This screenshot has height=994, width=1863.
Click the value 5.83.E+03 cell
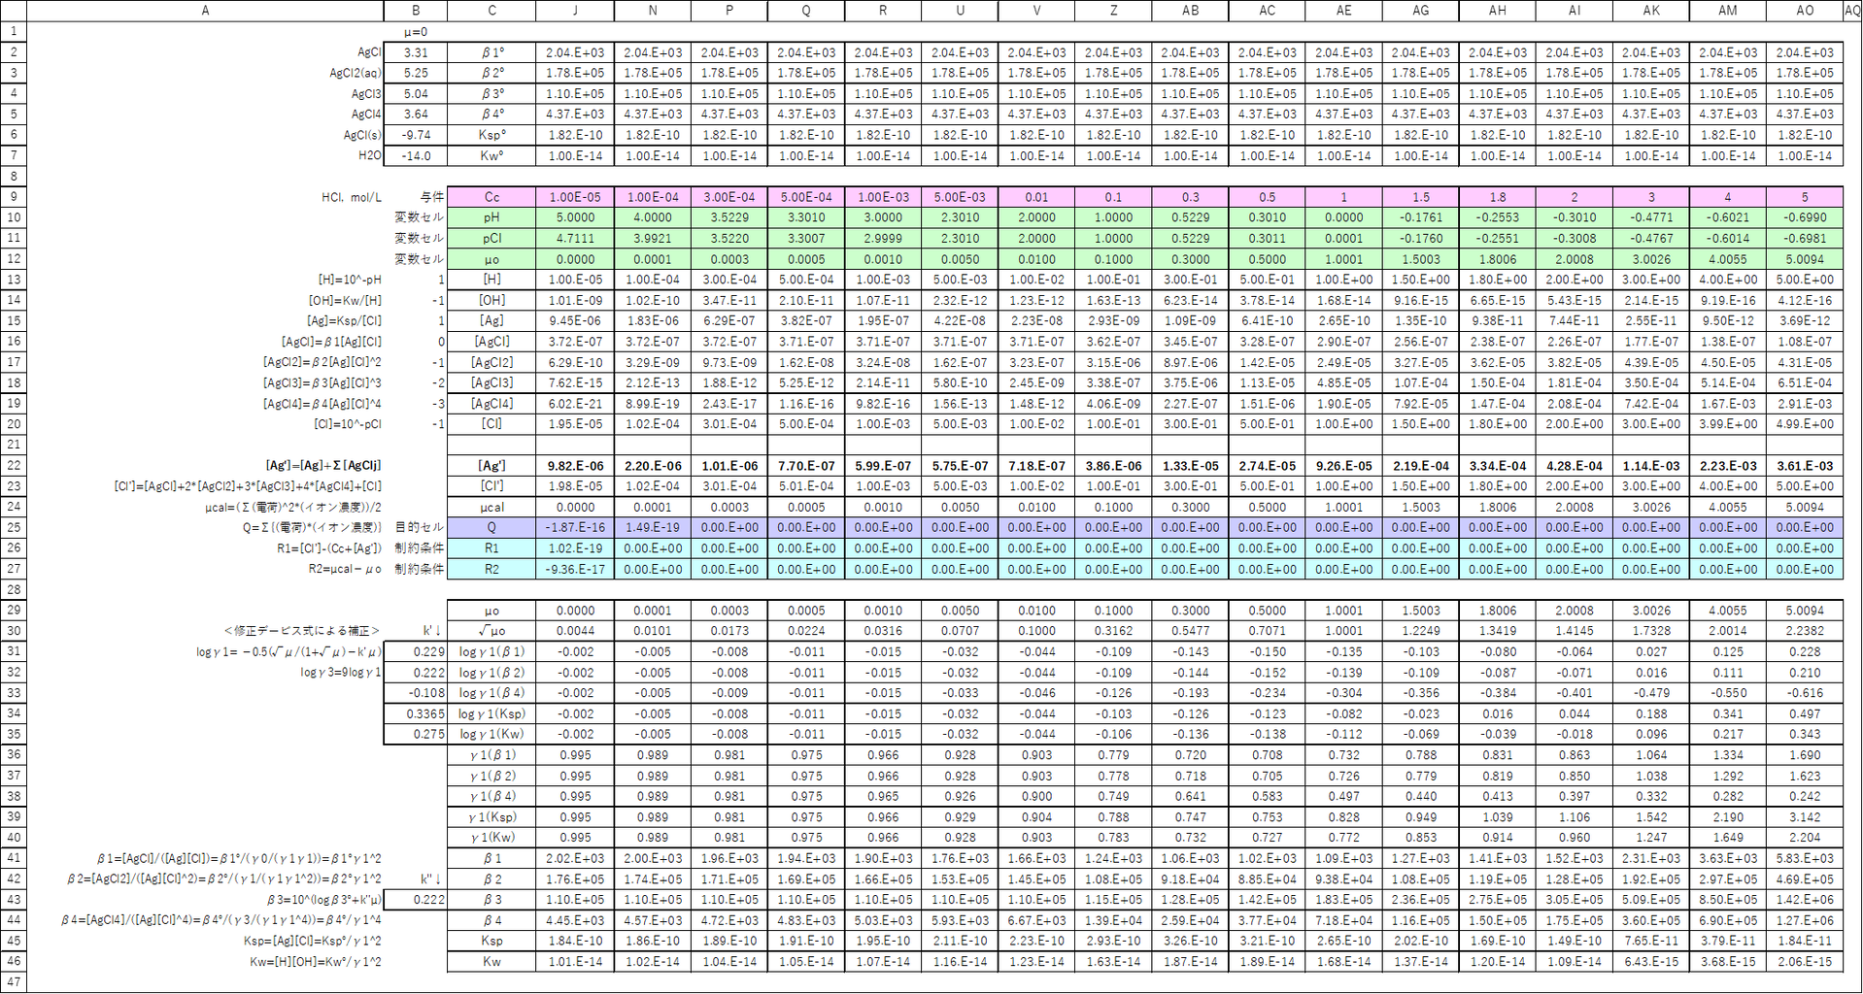click(x=1805, y=858)
